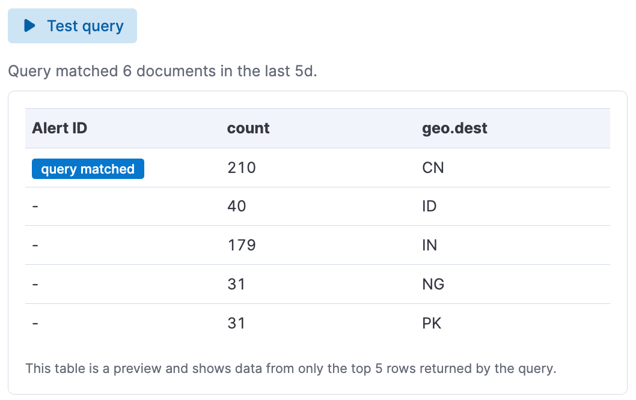Click the count value 179 for IN
The width and height of the screenshot is (636, 400).
pyautogui.click(x=240, y=245)
